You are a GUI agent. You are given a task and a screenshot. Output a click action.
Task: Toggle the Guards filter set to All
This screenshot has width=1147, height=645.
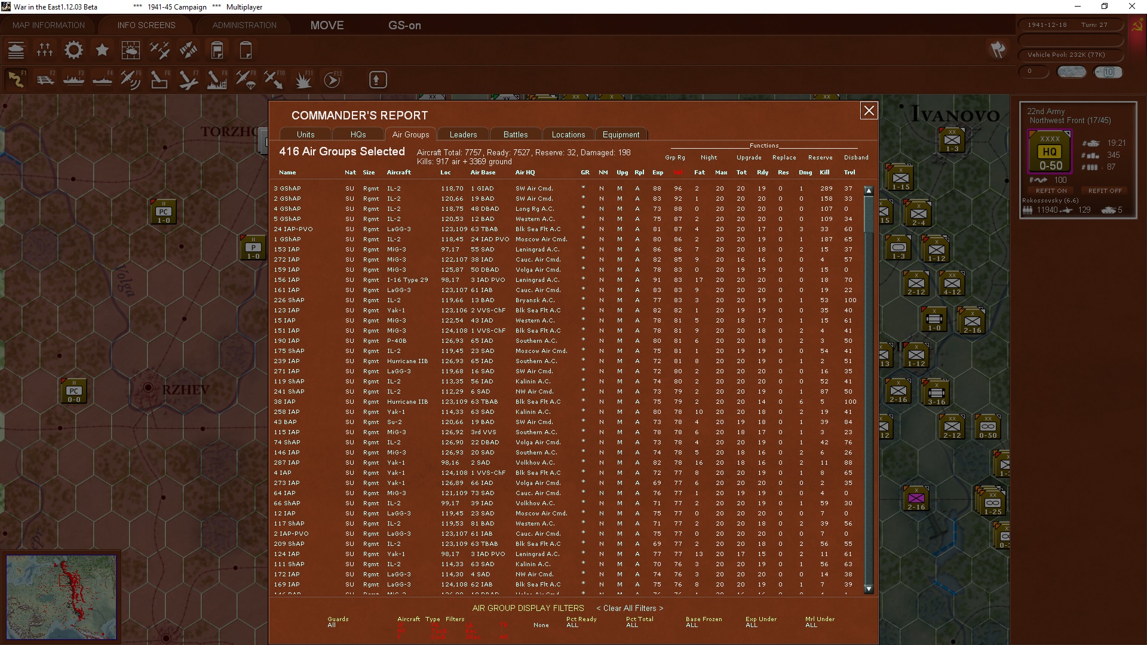point(332,625)
